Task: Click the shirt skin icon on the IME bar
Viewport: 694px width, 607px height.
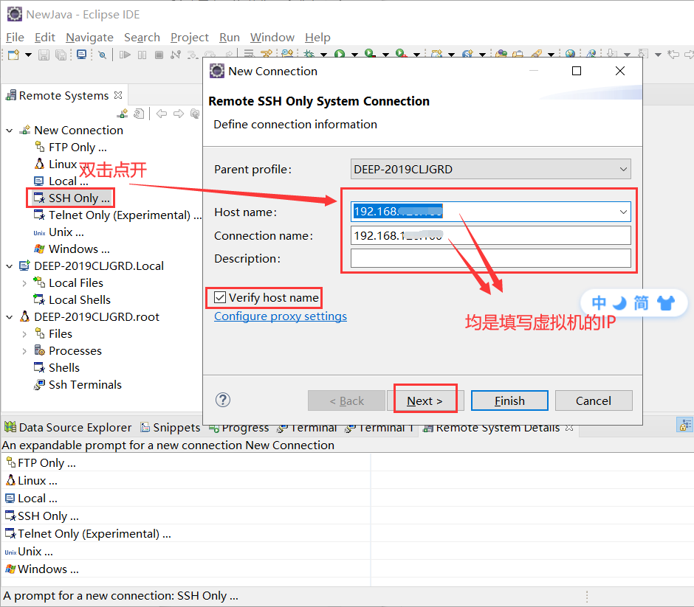Action: coord(666,303)
